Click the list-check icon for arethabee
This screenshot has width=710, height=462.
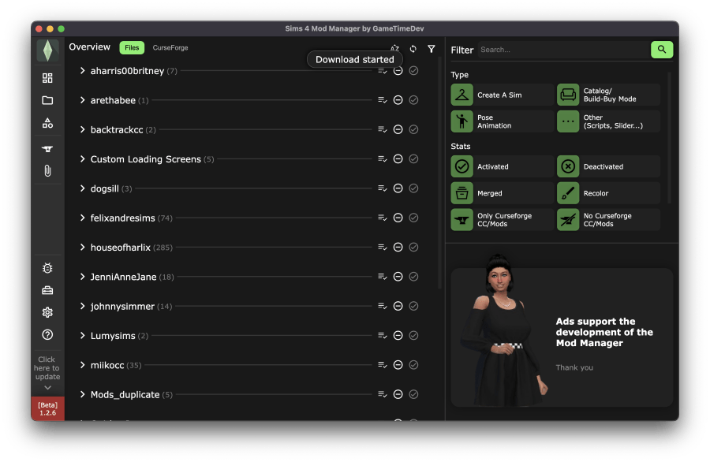coord(383,100)
